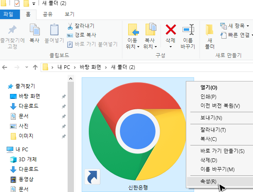Open the File (파일) tab

10,15
